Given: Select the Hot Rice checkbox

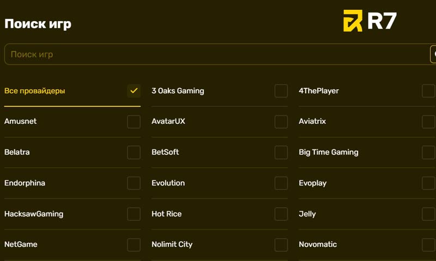Looking at the screenshot, I should point(281,214).
